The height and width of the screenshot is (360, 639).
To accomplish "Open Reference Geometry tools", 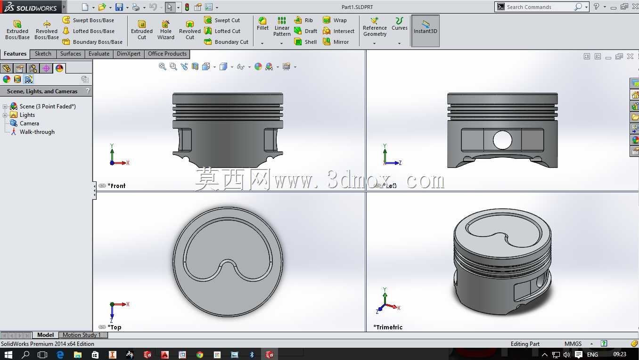I will coord(375,27).
